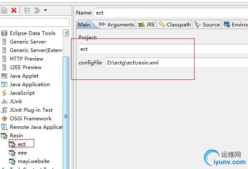Select the mayi.website Resin configuration
Image resolution: width=248 pixels, height=169 pixels.
tap(34, 161)
